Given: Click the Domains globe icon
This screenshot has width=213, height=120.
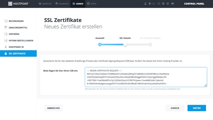Looking at the screenshot, I should [56, 4].
